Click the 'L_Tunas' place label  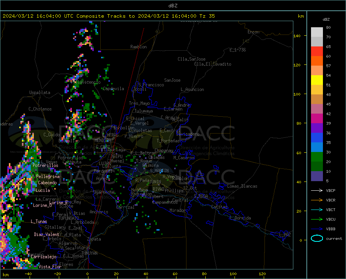point(39,221)
